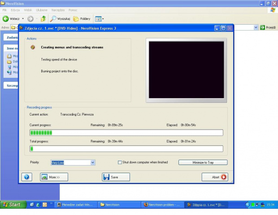
Task: Click the help question mark button
Action: point(27,177)
